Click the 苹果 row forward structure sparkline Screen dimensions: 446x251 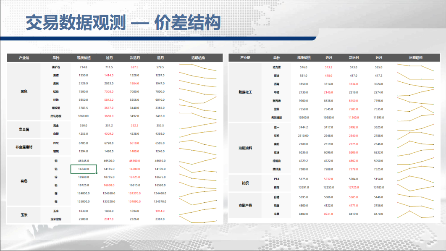click(416, 214)
